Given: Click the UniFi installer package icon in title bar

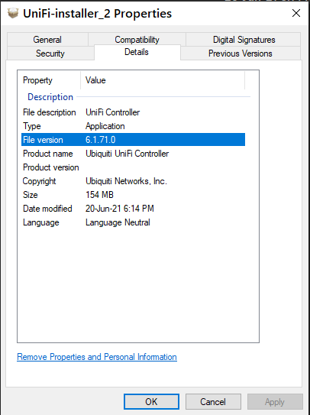Looking at the screenshot, I should pyautogui.click(x=13, y=13).
